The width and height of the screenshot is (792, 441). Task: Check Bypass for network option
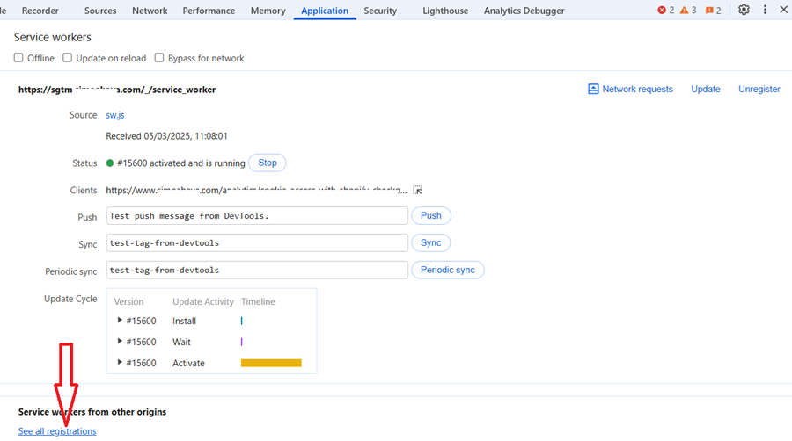[x=159, y=57]
